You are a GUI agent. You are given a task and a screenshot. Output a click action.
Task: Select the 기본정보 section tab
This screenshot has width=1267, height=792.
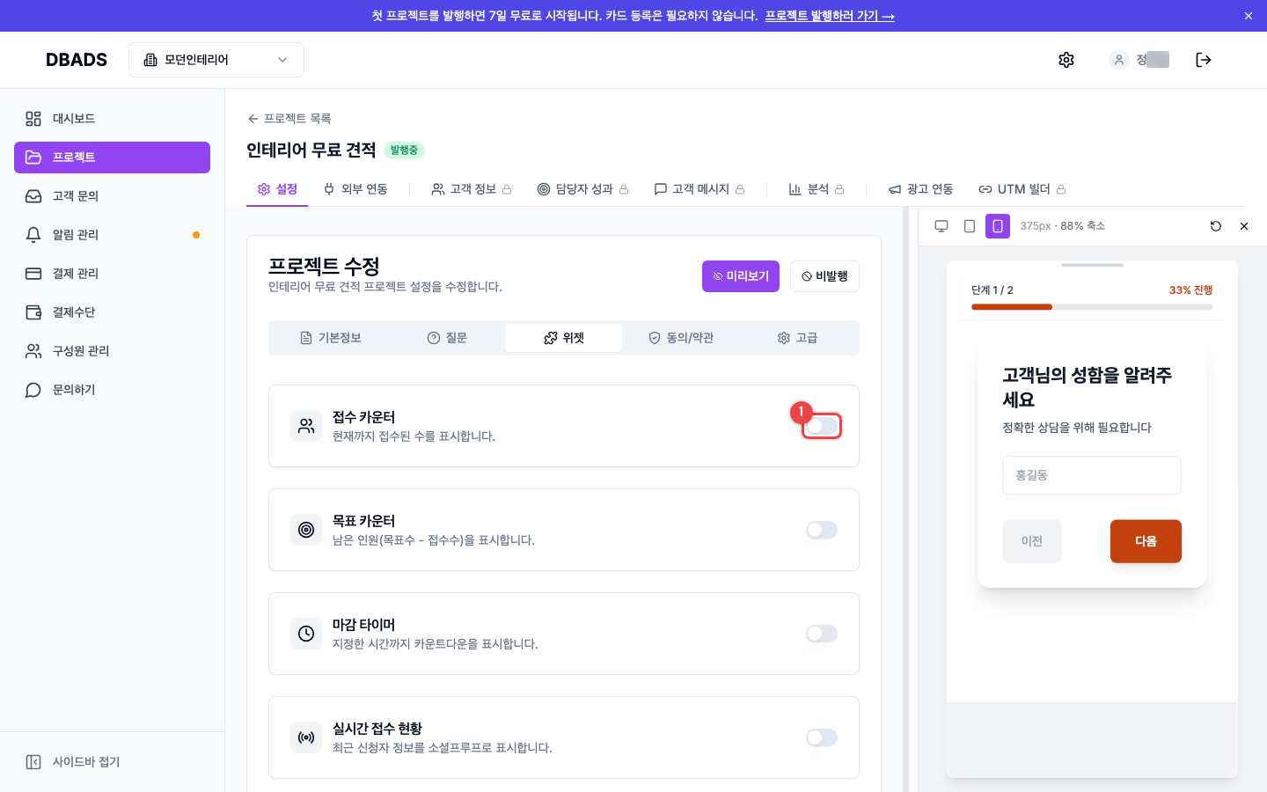coord(331,338)
